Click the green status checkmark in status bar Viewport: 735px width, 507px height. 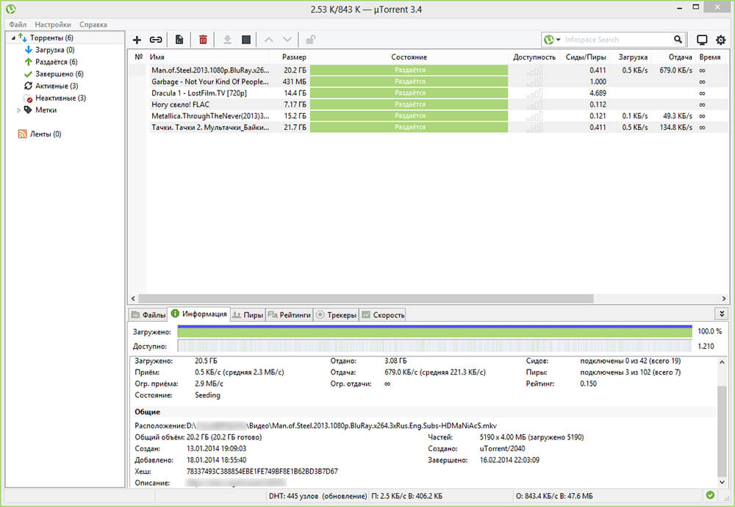tap(709, 495)
